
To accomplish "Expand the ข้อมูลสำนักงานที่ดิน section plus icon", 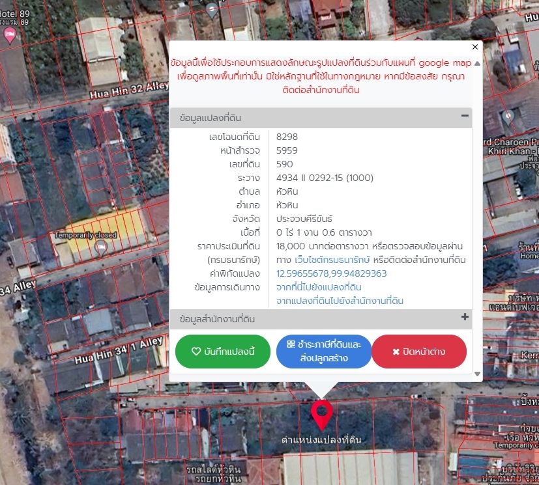I will [x=465, y=317].
